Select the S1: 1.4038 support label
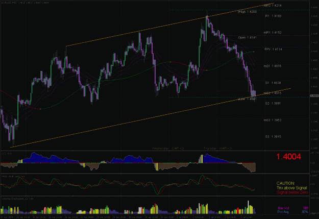This screenshot has width=319, height=219. click(273, 83)
